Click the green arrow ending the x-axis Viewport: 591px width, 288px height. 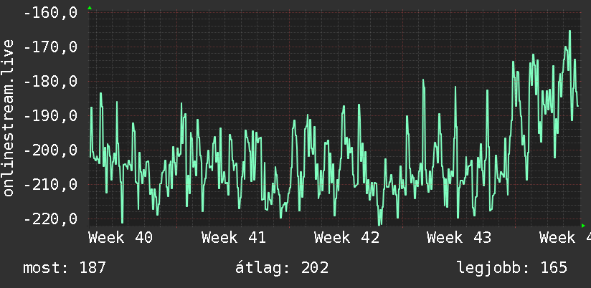[583, 226]
